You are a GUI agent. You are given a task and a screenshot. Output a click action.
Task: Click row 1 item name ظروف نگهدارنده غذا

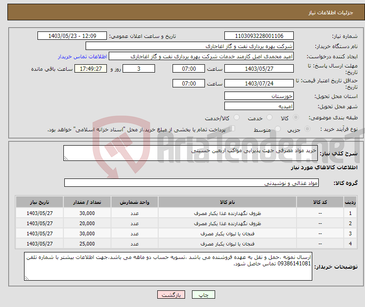tap(228, 213)
